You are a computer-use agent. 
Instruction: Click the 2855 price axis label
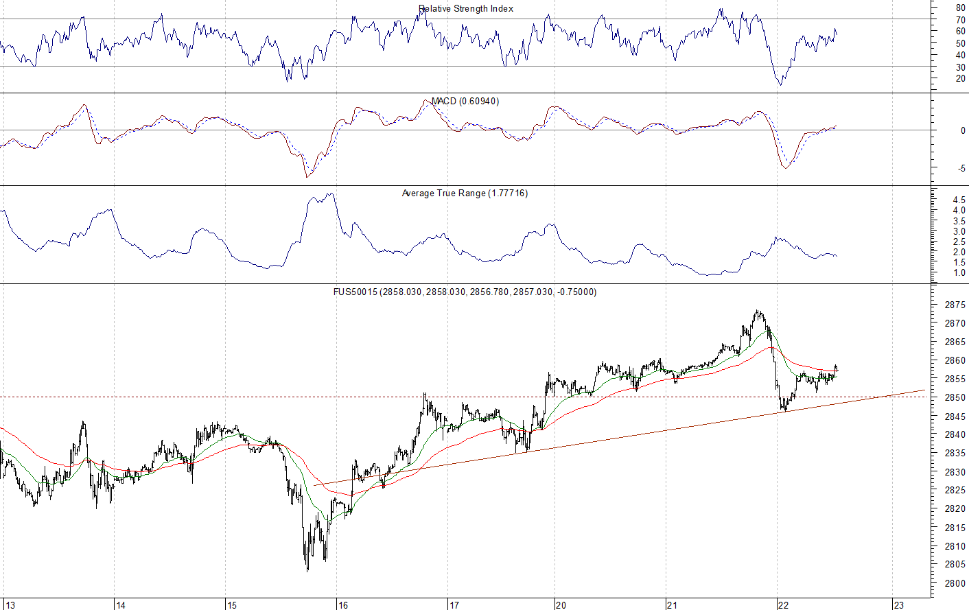[955, 379]
